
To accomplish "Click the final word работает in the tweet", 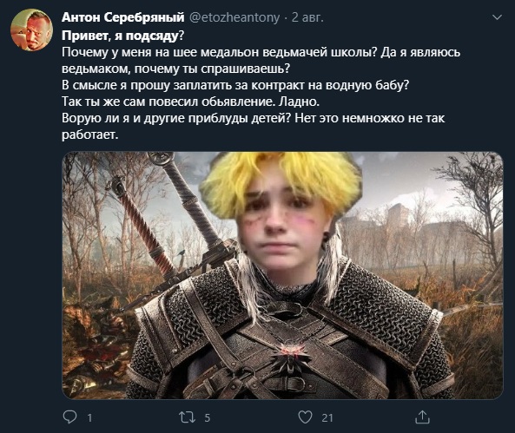I will (89, 134).
